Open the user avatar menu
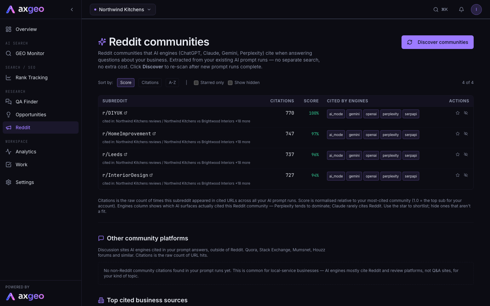Image resolution: width=490 pixels, height=306 pixels. click(476, 10)
